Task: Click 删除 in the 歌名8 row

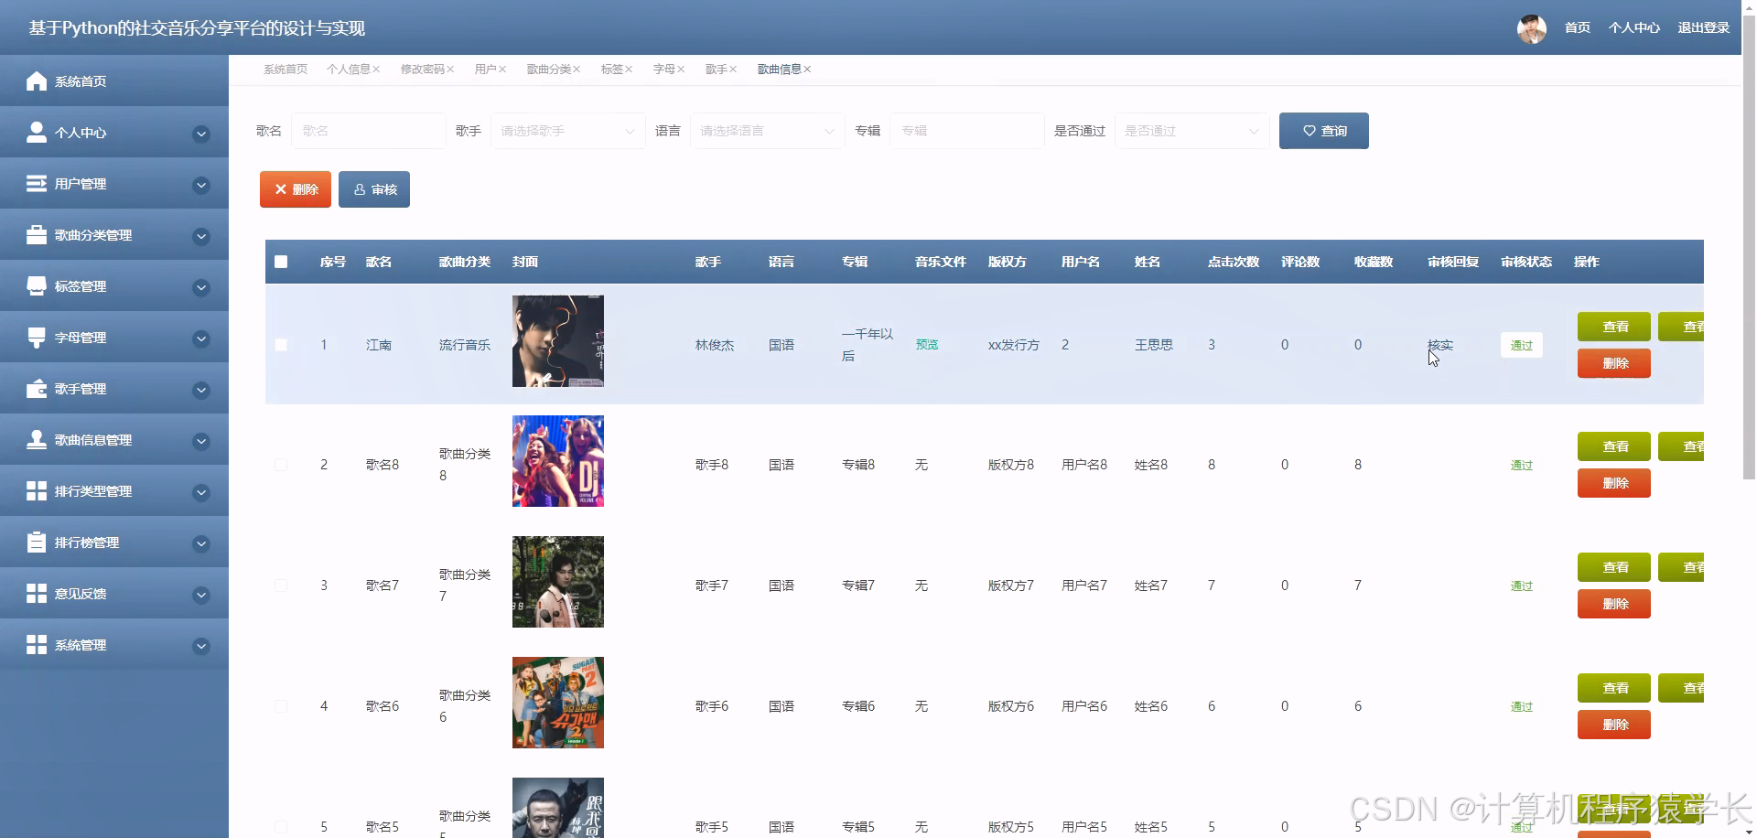Action: click(x=1614, y=483)
